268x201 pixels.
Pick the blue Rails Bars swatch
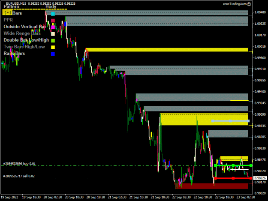click(x=53, y=54)
